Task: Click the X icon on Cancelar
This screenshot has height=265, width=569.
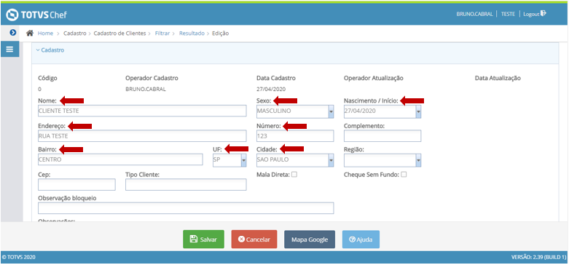Action: click(x=241, y=240)
